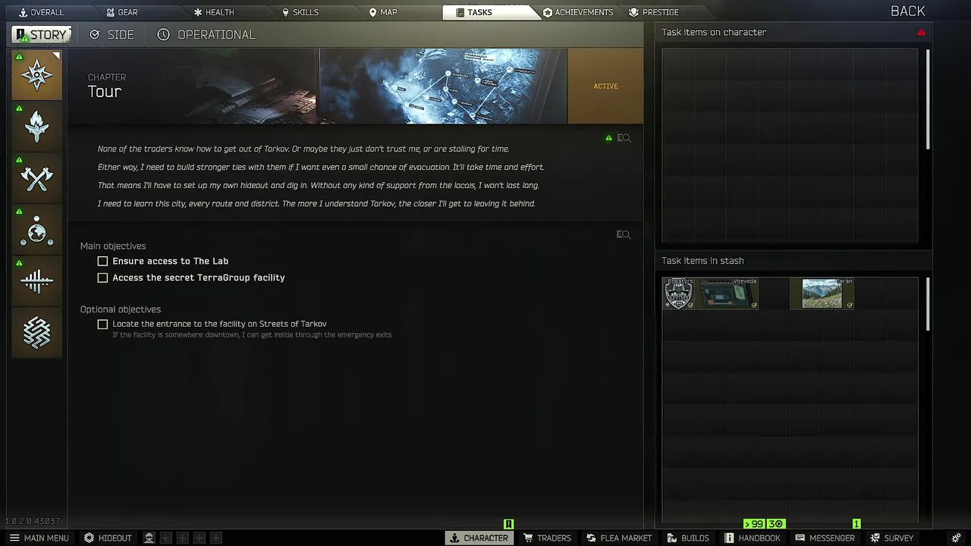This screenshot has width=971, height=546.
Task: Check Locate the entrance optional objective
Action: coord(102,324)
